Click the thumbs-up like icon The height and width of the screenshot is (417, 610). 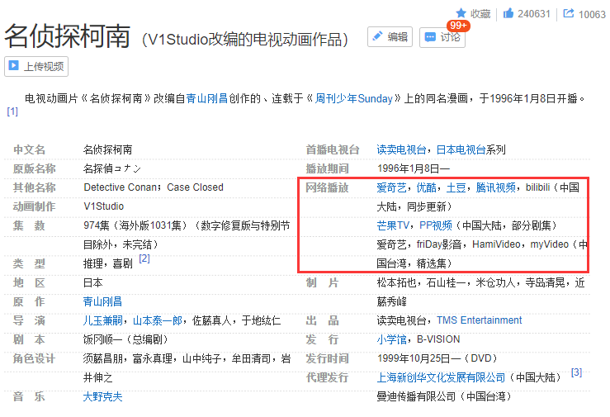point(508,13)
